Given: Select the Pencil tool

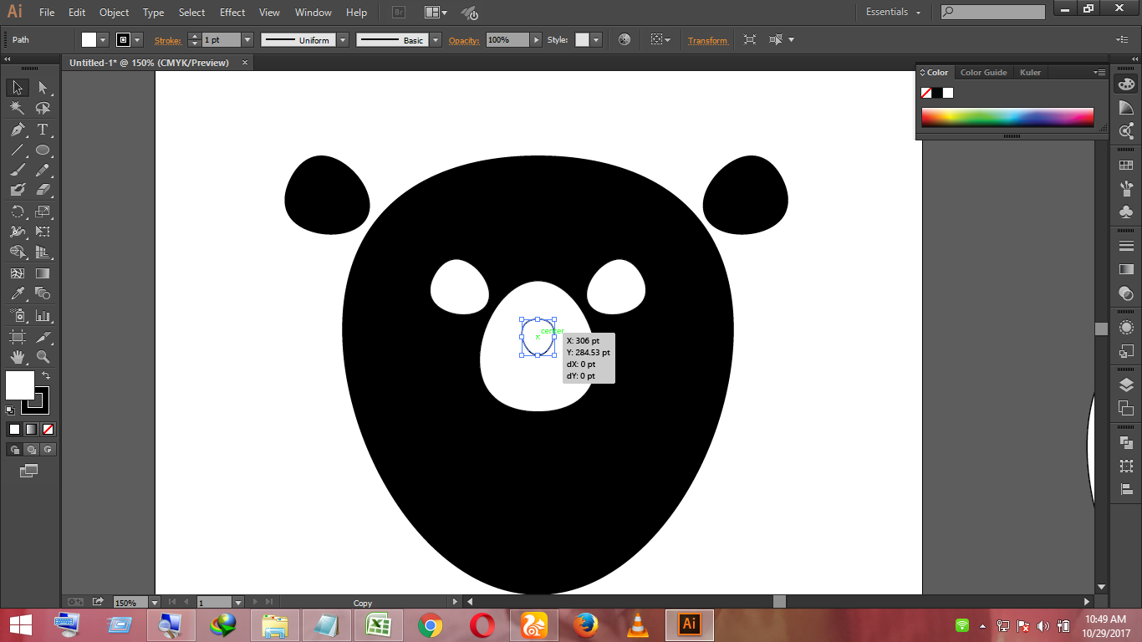Looking at the screenshot, I should [x=43, y=171].
